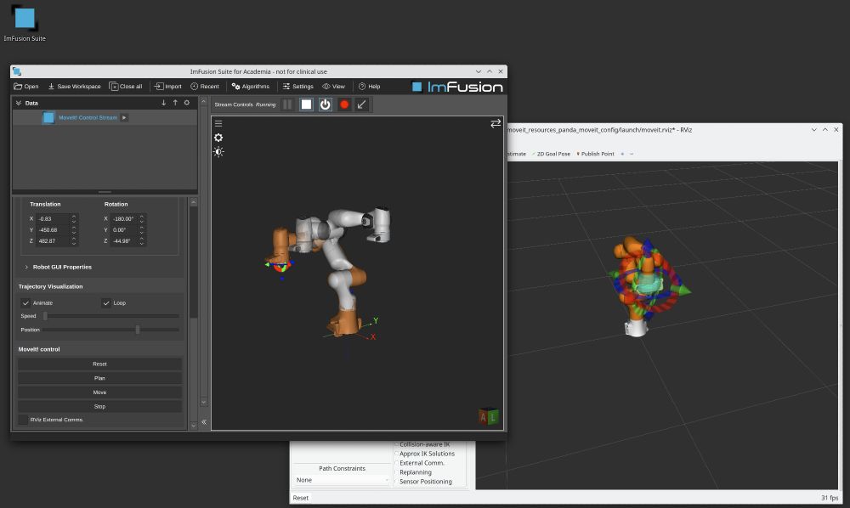Click the white stop stream button
This screenshot has height=508, width=850.
pos(306,104)
